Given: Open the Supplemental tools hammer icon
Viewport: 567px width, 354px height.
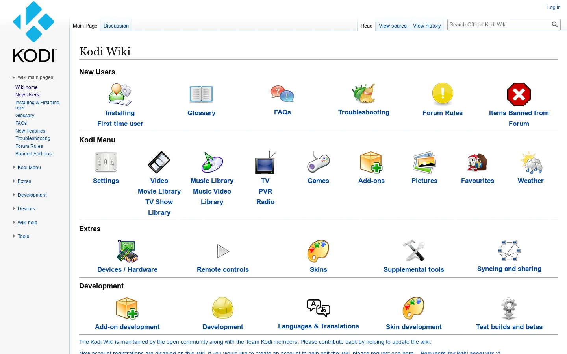Looking at the screenshot, I should (414, 251).
